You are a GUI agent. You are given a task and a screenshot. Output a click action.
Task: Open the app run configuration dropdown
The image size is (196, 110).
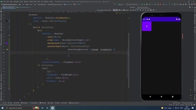click(x=121, y=4)
